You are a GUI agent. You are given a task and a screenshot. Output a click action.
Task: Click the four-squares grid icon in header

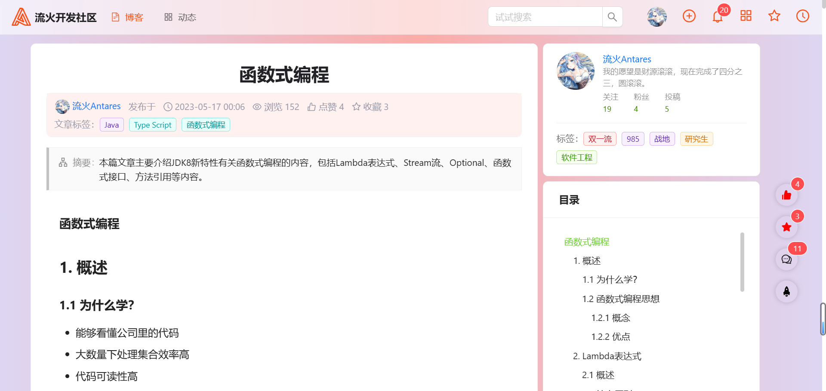(x=746, y=16)
